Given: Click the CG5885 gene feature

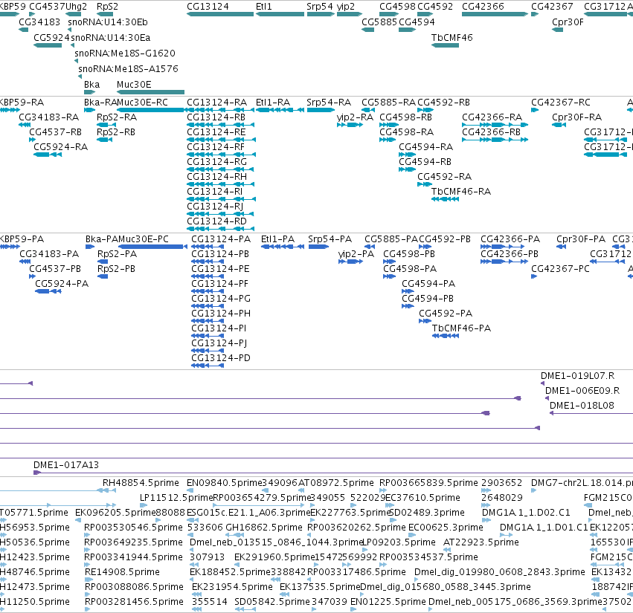Looking at the screenshot, I should coord(367,30).
